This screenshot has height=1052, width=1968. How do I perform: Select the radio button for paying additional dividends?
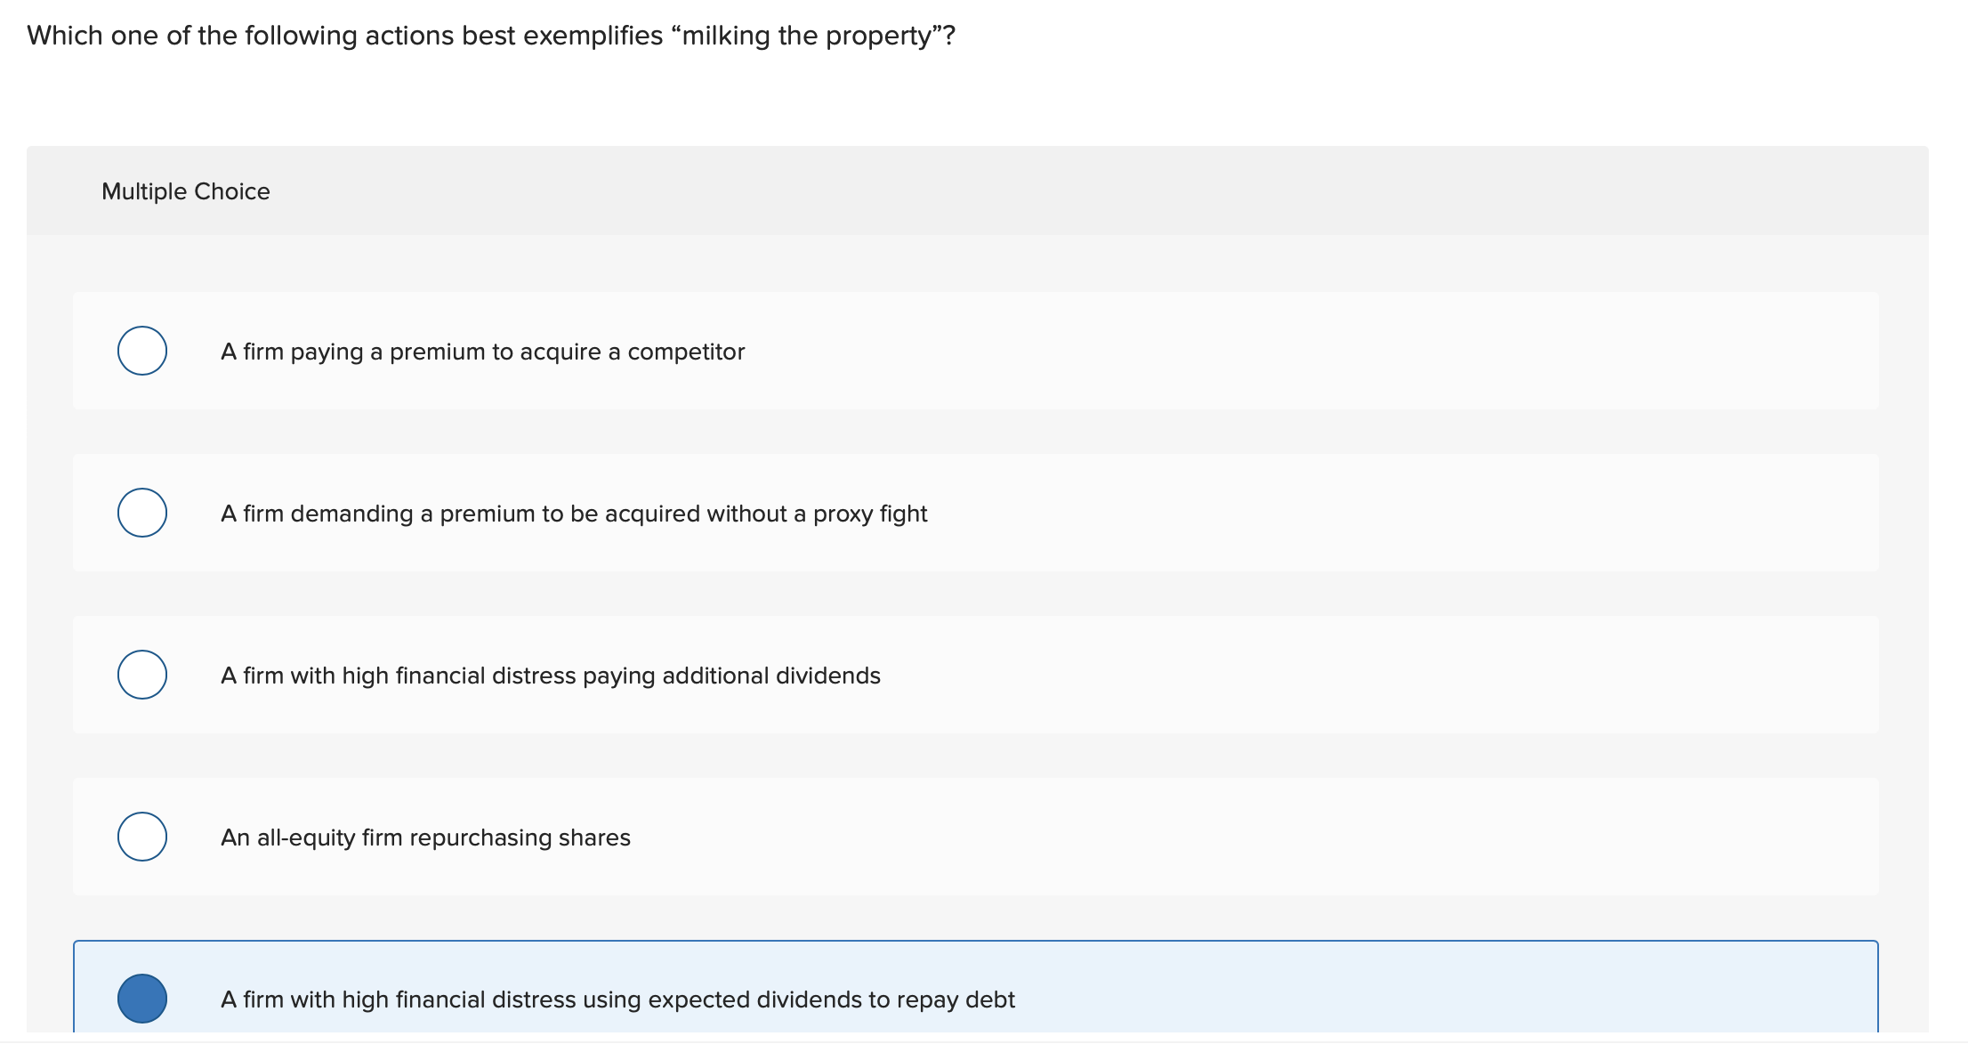pos(141,674)
